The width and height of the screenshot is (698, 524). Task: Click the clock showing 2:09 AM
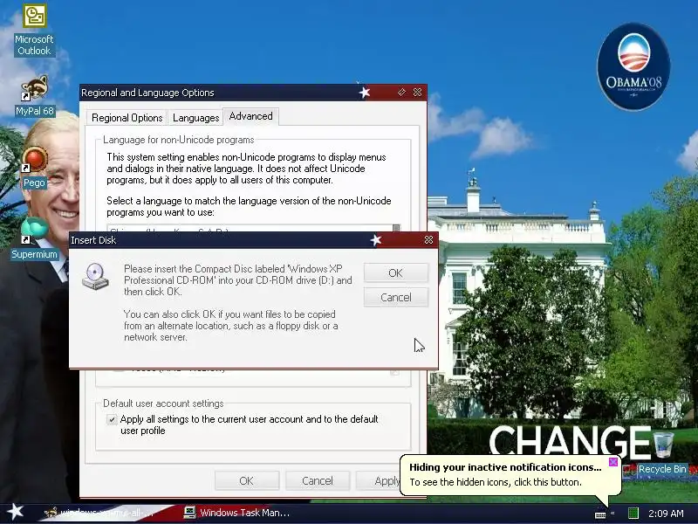click(x=666, y=514)
